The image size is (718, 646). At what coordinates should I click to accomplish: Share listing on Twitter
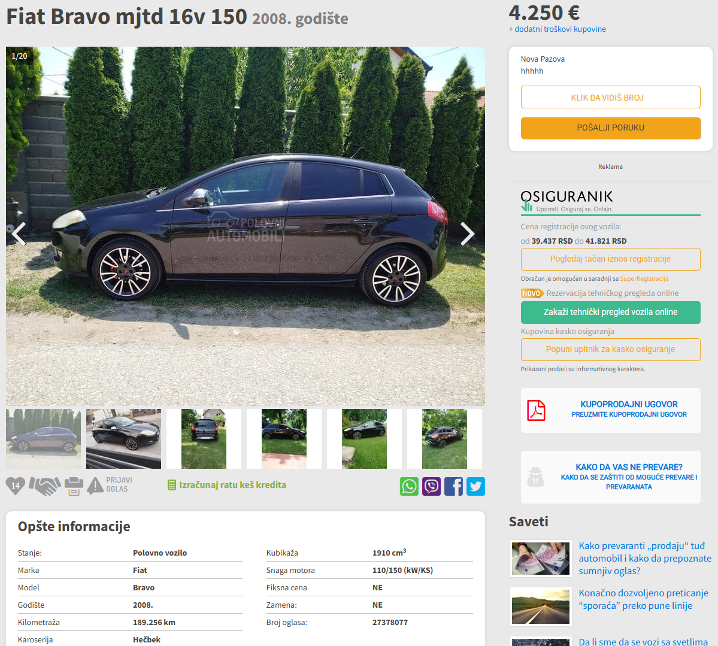click(475, 486)
